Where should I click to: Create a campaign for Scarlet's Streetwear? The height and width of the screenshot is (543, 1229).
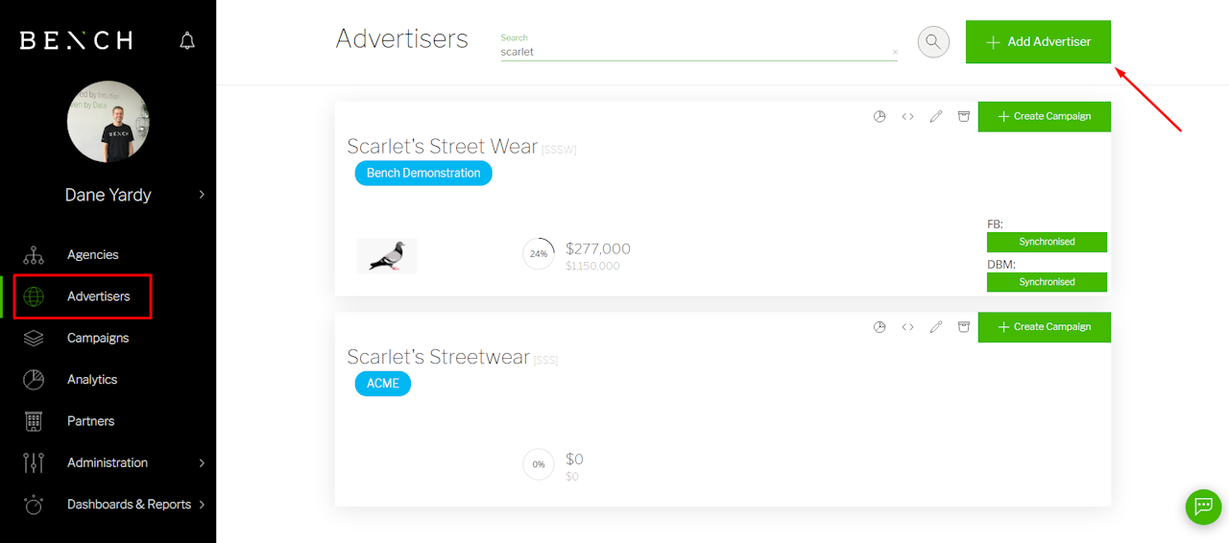coord(1045,327)
